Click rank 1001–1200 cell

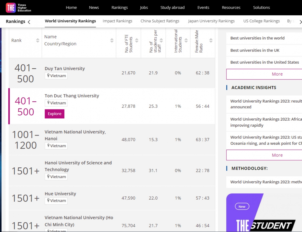click(x=26, y=140)
